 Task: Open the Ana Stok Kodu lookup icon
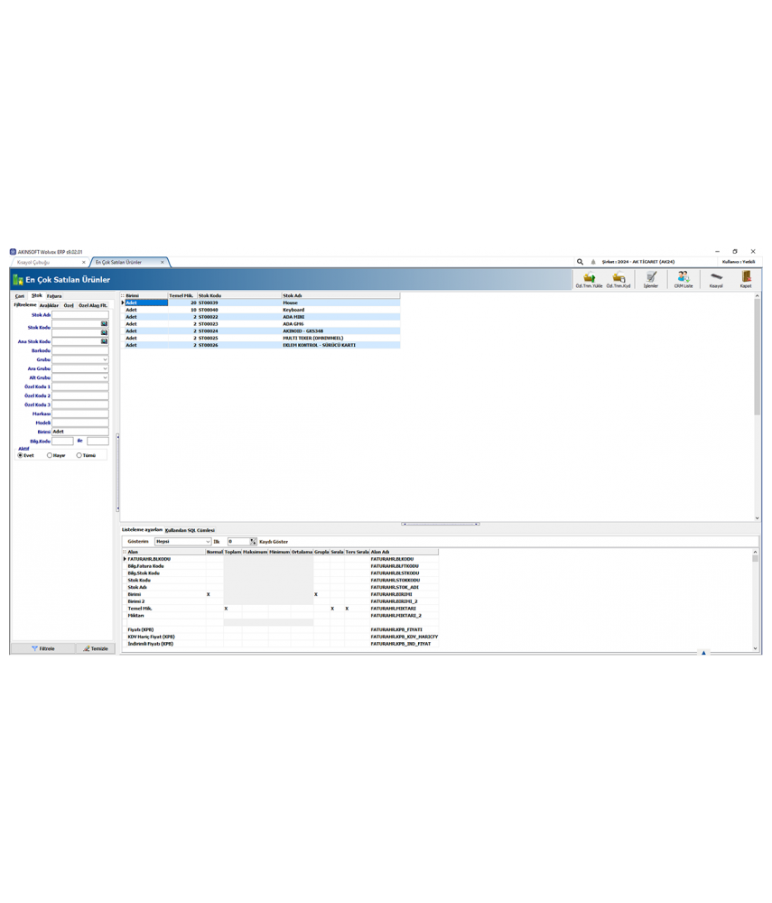(x=105, y=340)
